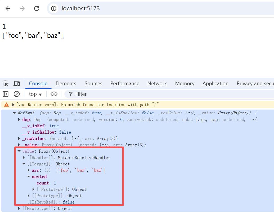Open the Sources tab
Viewport: 274px width, 212px height.
click(93, 84)
